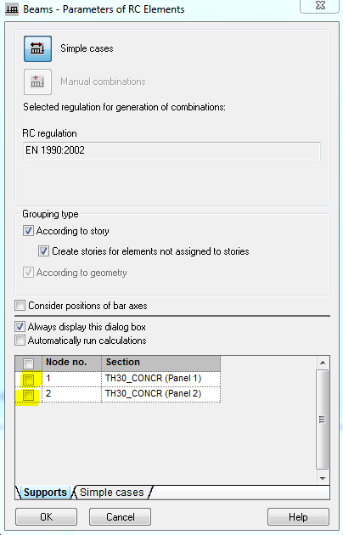Viewport: 343px width, 535px height.
Task: Click the Manual combinations icon button
Action: [37, 82]
